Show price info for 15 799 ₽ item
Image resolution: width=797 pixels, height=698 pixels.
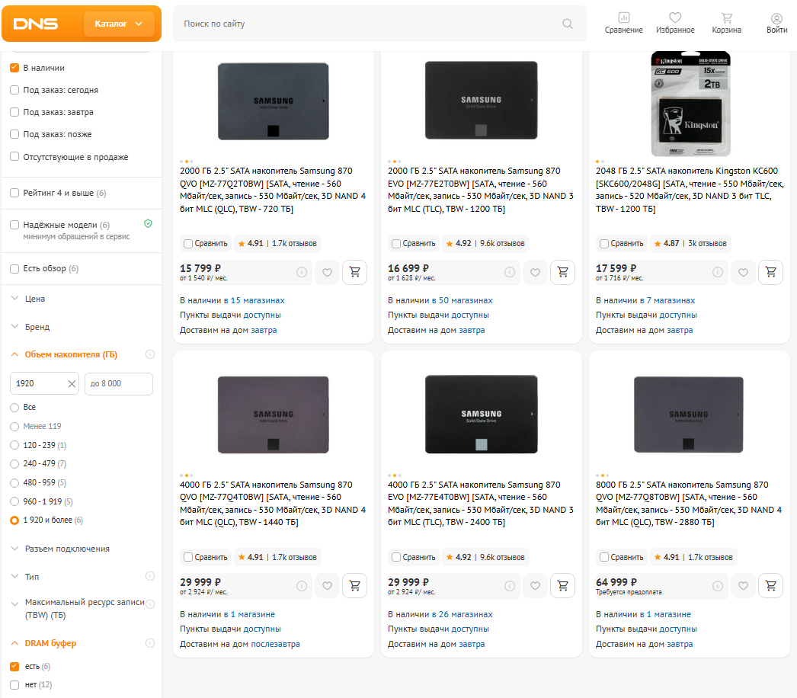pos(302,273)
